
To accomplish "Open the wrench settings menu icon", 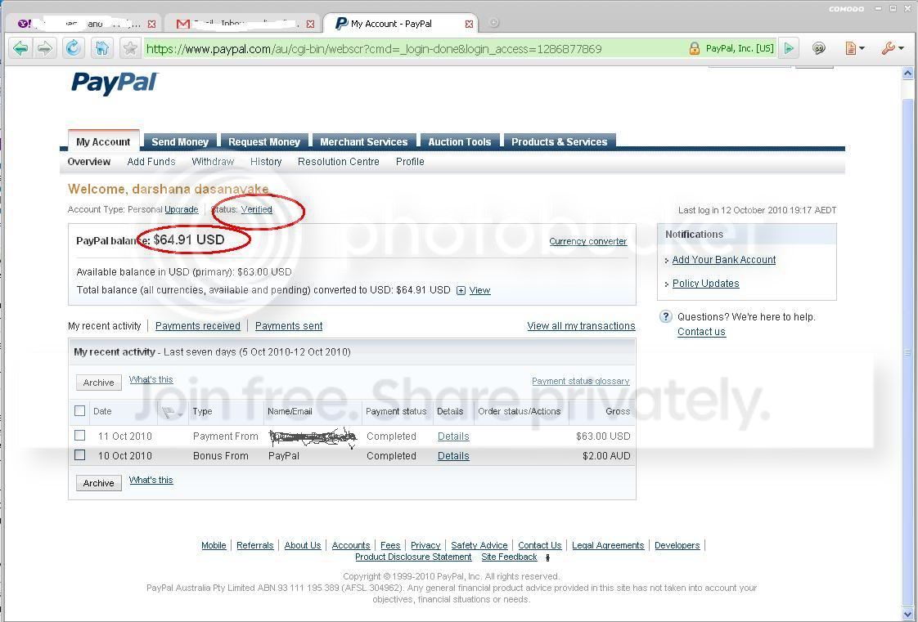I will point(892,48).
